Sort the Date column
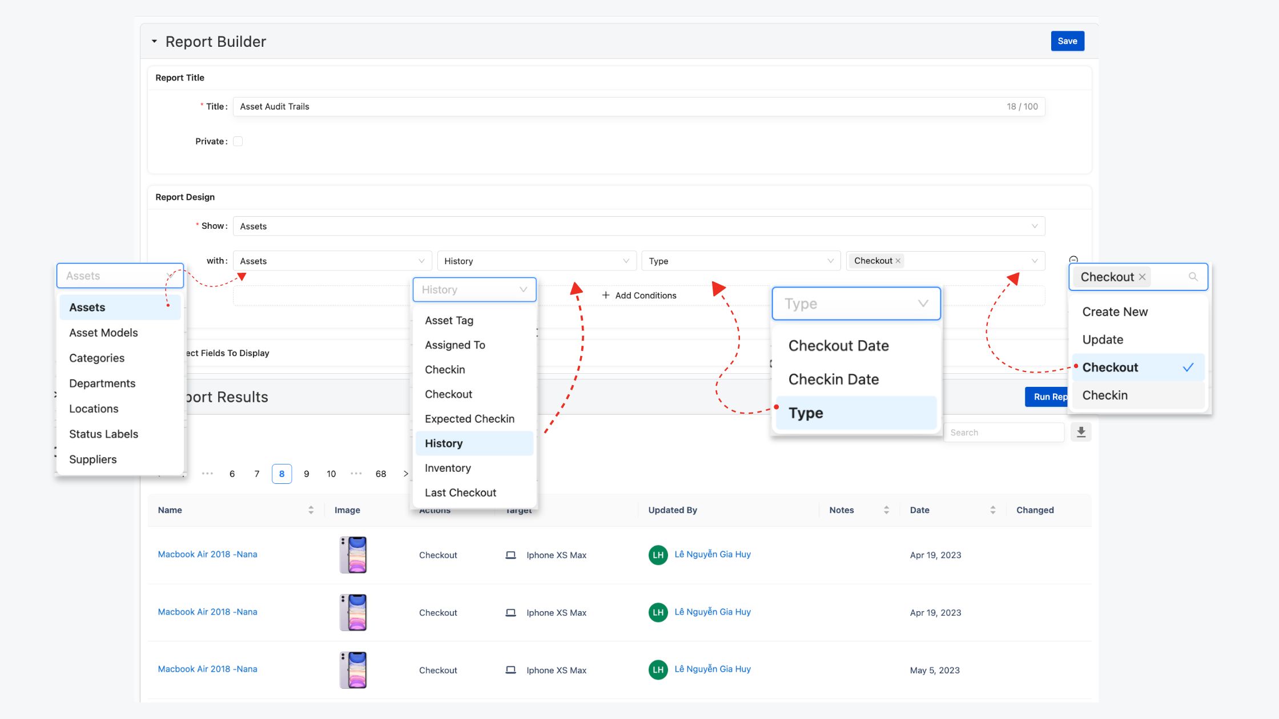1279x719 pixels. click(992, 510)
